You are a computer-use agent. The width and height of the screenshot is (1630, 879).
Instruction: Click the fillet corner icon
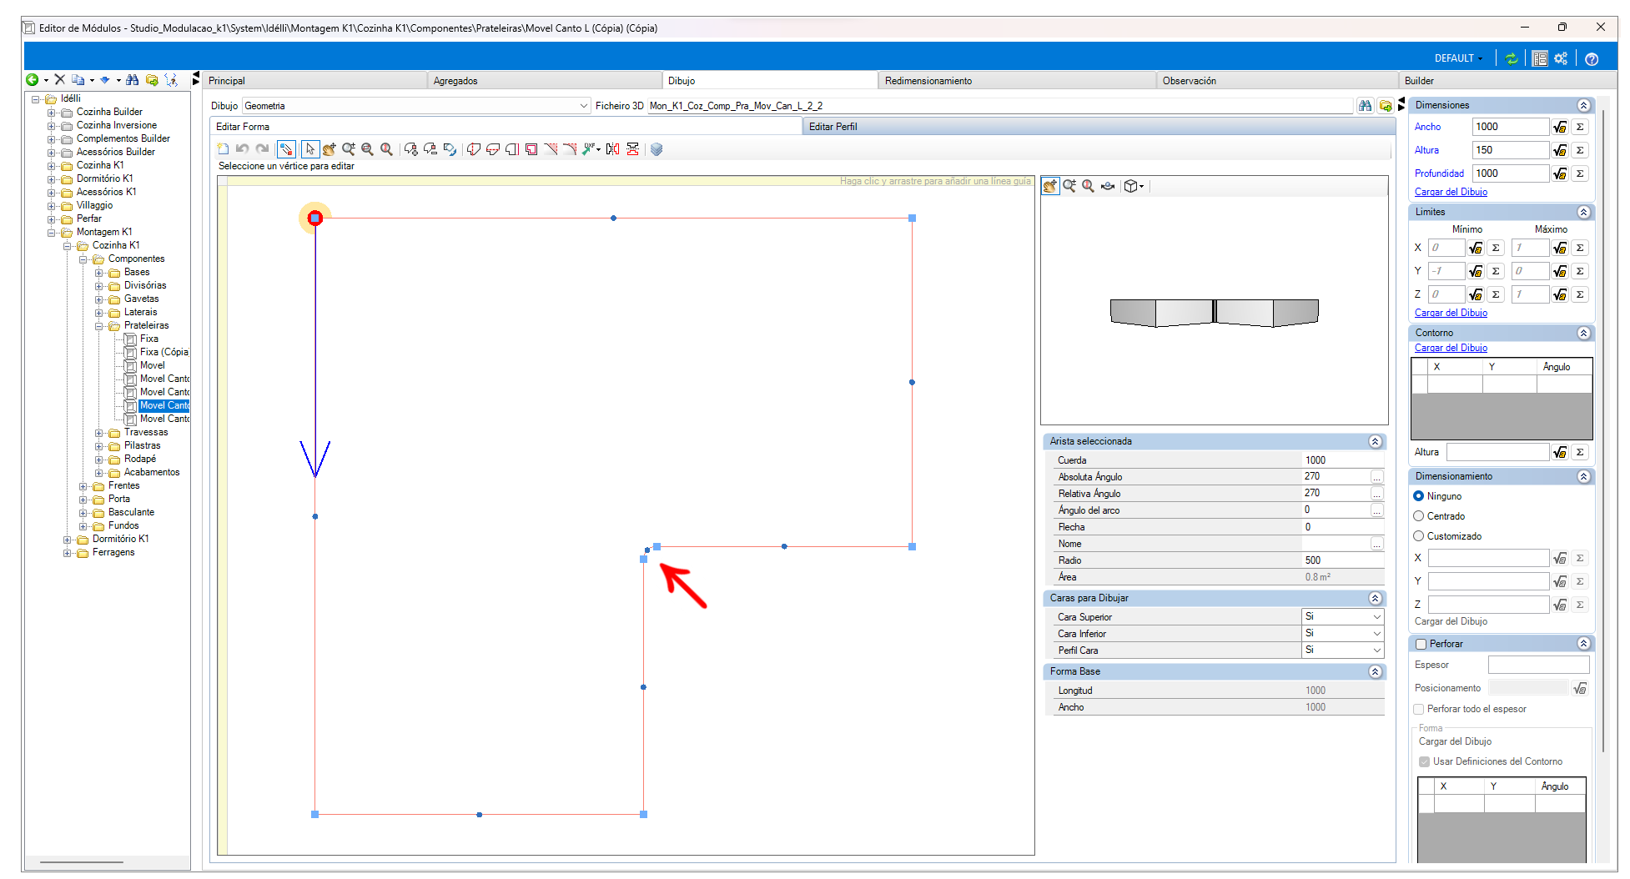570,149
